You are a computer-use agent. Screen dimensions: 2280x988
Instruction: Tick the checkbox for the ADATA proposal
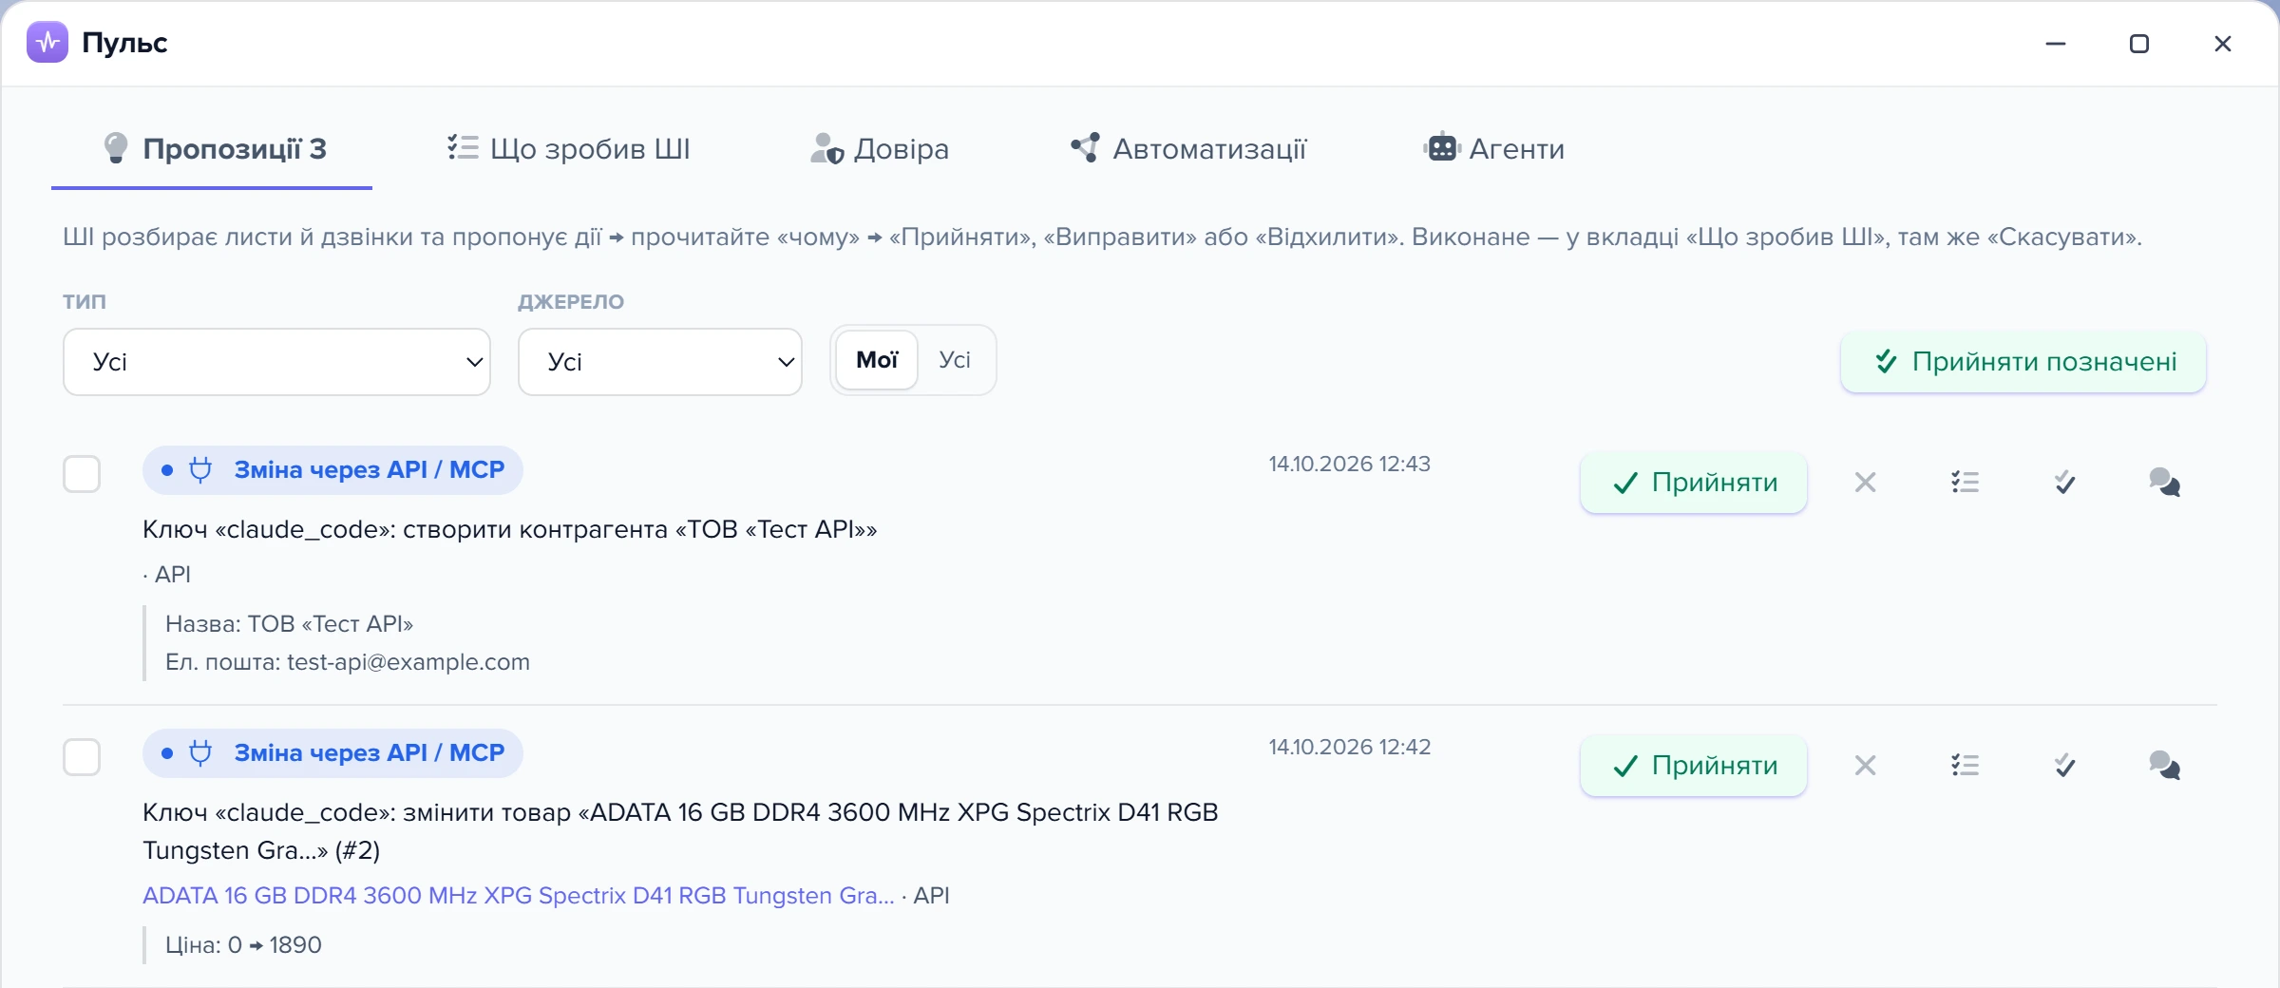(82, 757)
